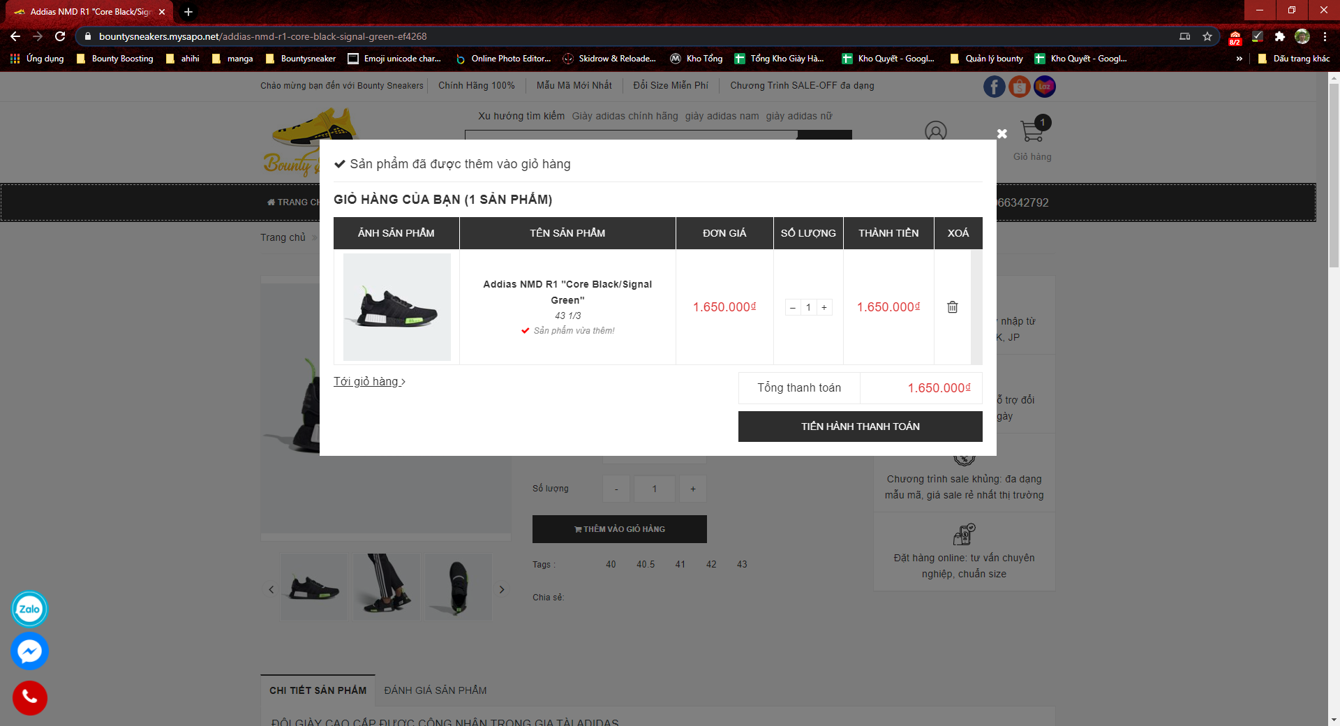Image resolution: width=1340 pixels, height=726 pixels.
Task: Open the Tổng Kho Giày Hà bookmark
Action: (x=779, y=59)
